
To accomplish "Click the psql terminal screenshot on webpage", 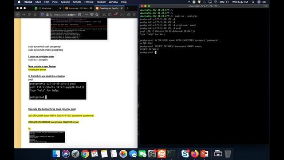I will coord(58,91).
